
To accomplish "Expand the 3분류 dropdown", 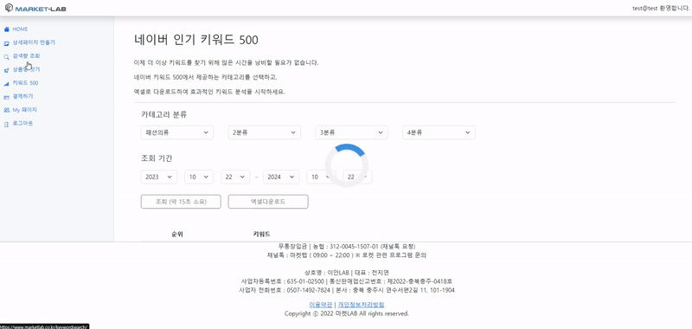I will [352, 132].
